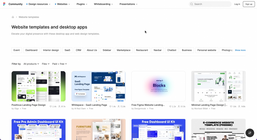Click users icon on Free Figma Website Landing
Image resolution: width=257 pixels, height=140 pixels.
click(x=179, y=106)
